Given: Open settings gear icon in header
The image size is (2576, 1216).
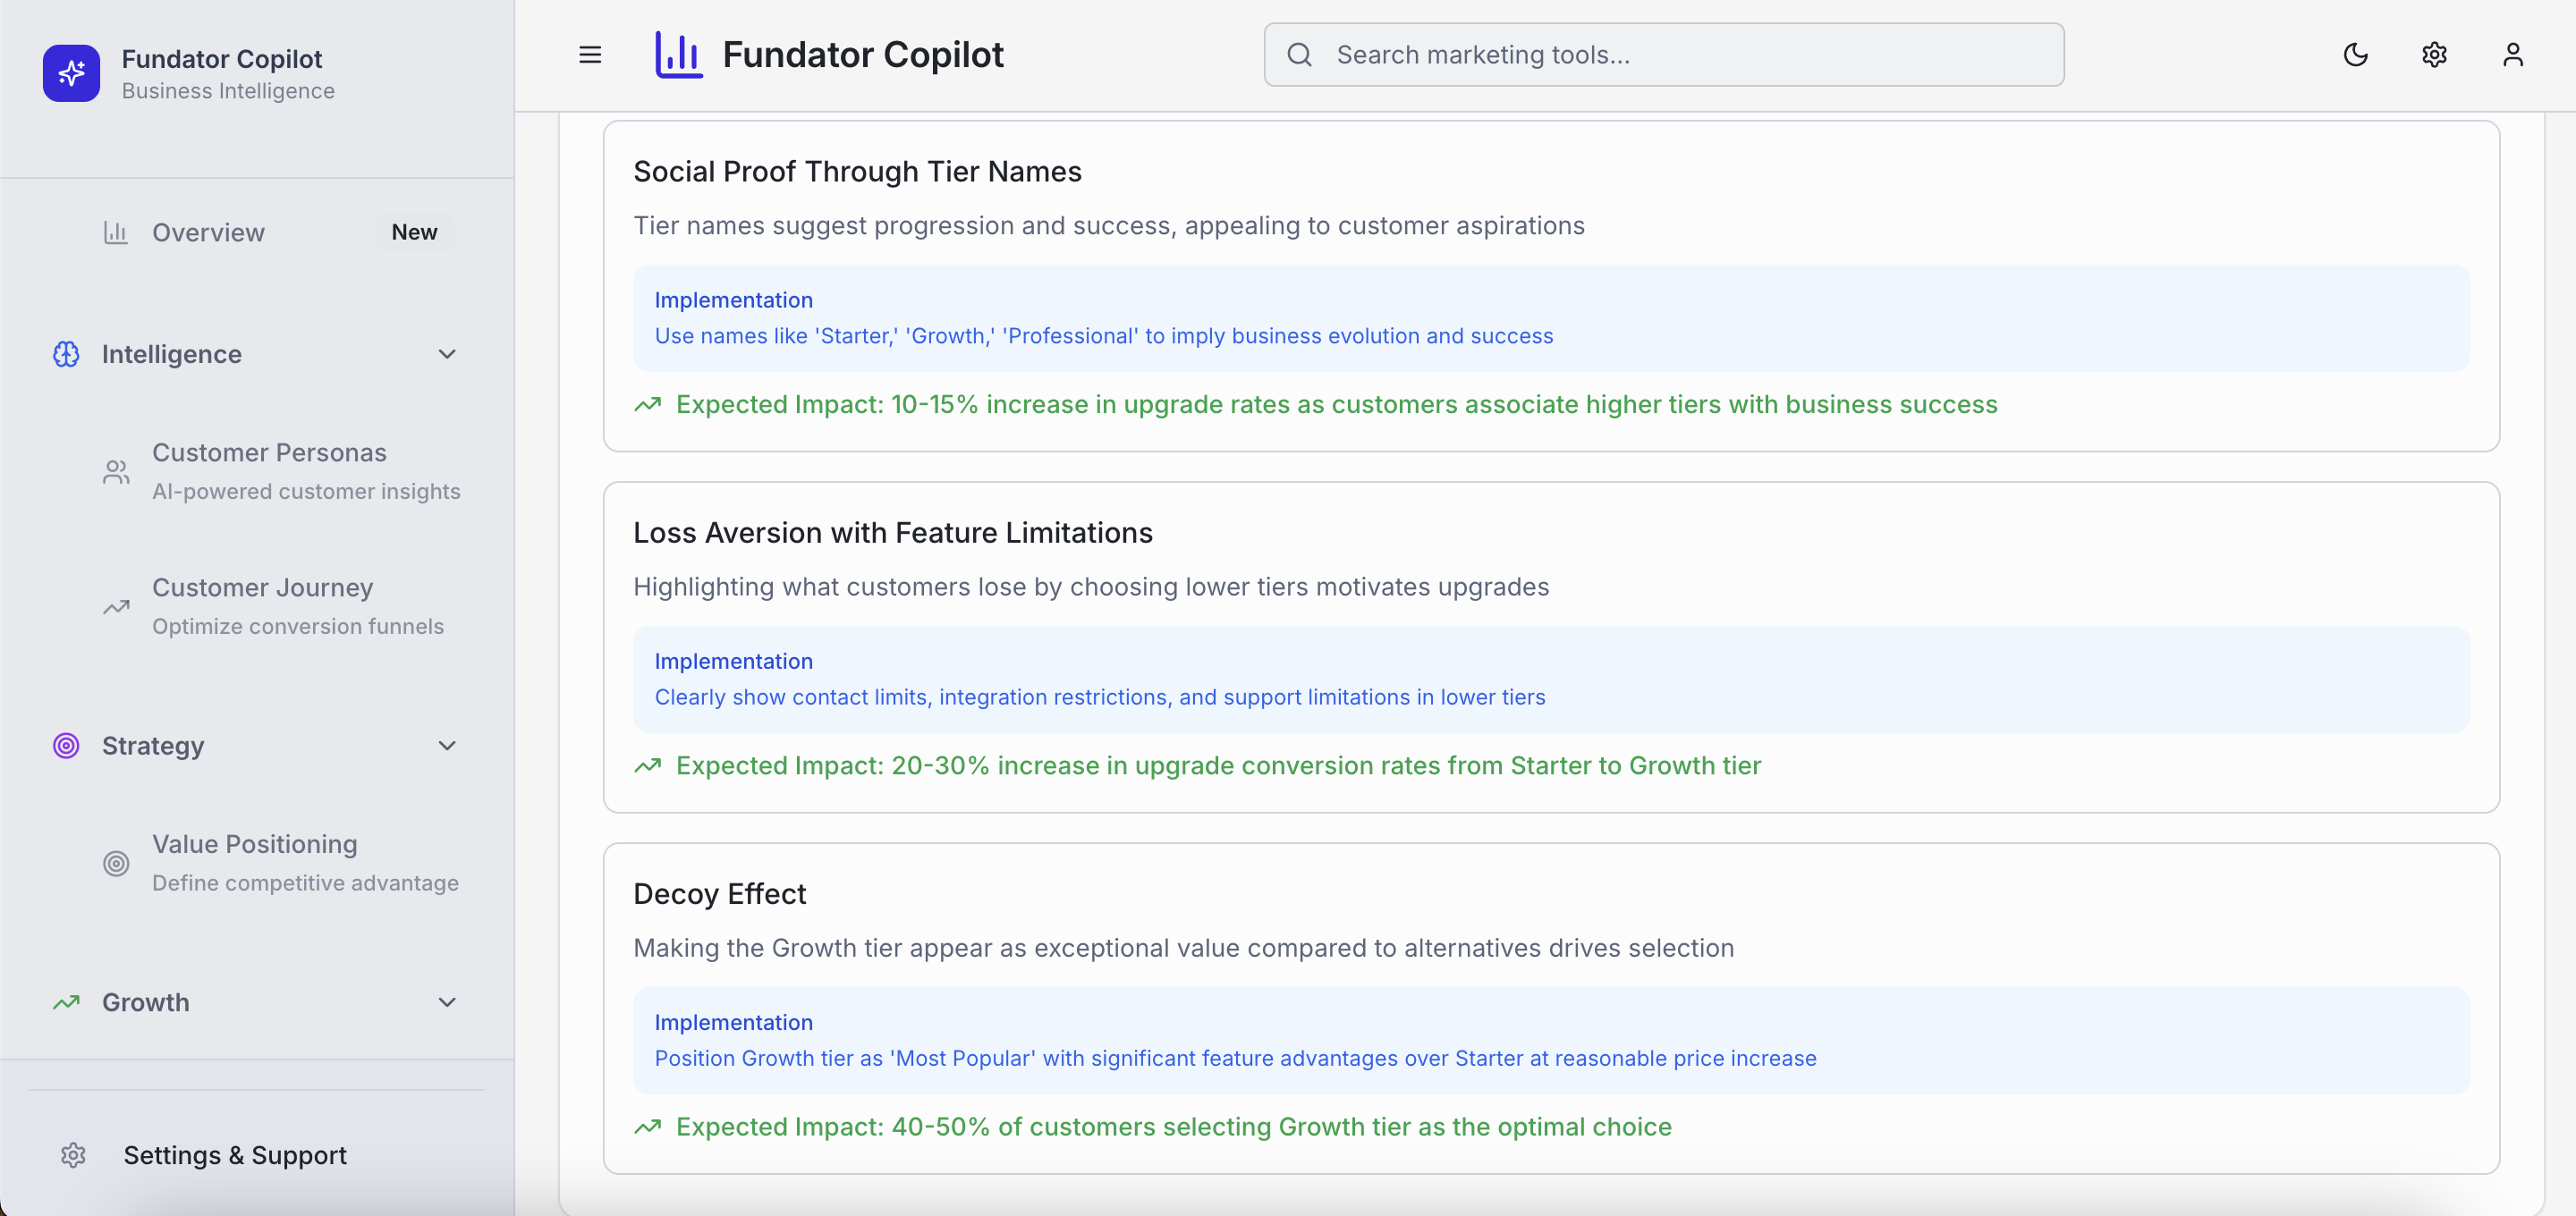Looking at the screenshot, I should pos(2434,55).
